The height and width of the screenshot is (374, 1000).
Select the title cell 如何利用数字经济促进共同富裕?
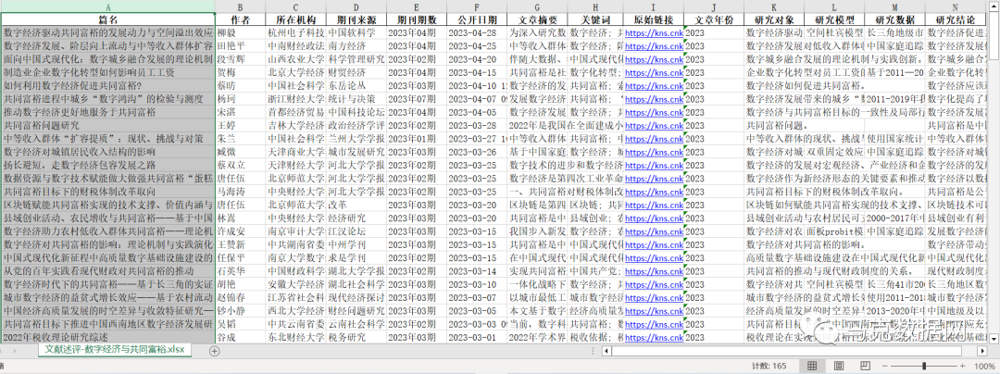[107, 85]
